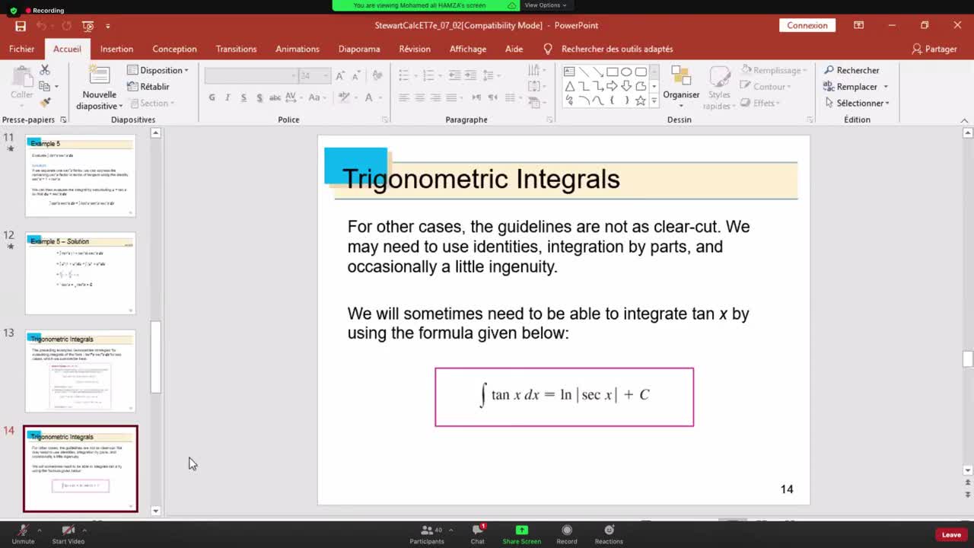Open the Fichier menu
974x548 pixels.
coord(21,49)
